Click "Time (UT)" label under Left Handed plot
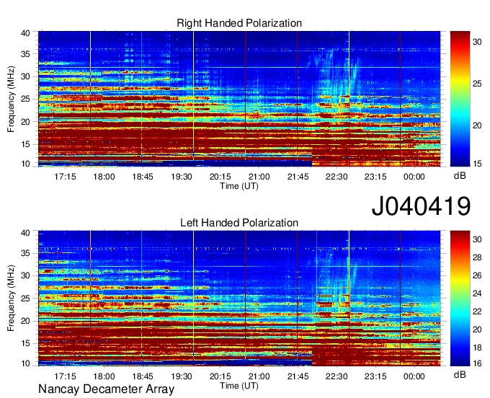Screen dimensions: 490x398 239,386
